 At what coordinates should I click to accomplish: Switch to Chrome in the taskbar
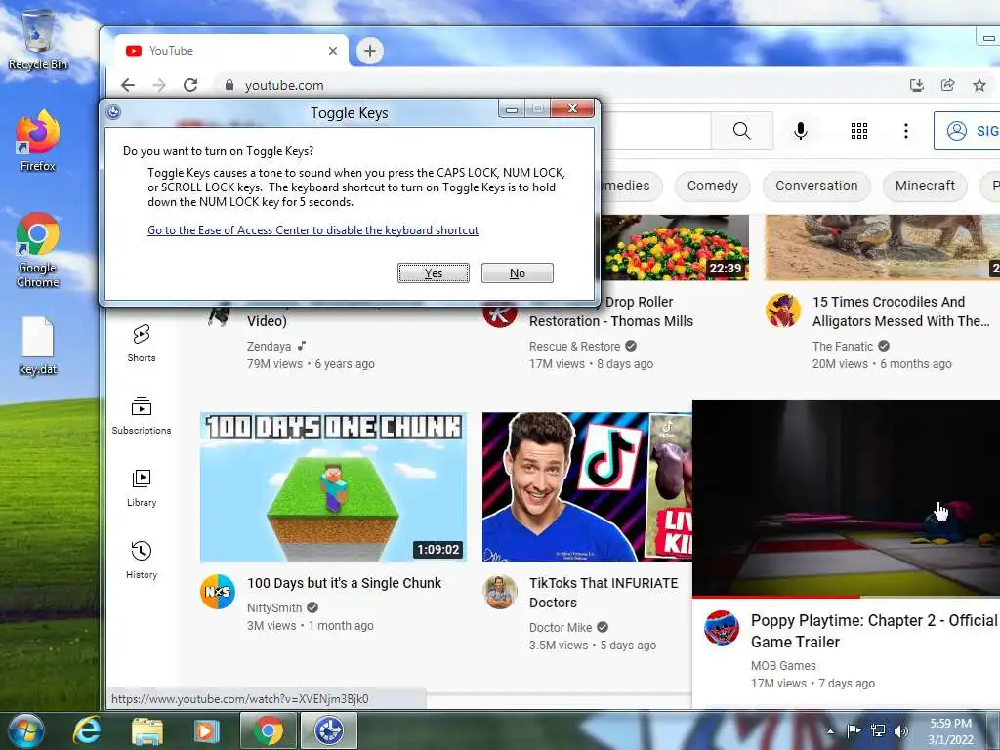268,730
